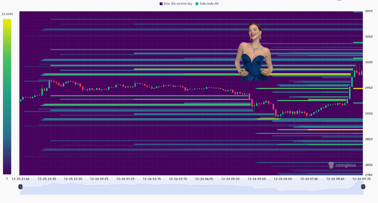Click the 3000 price axis label
The height and width of the screenshot is (203, 378).
coord(369,62)
